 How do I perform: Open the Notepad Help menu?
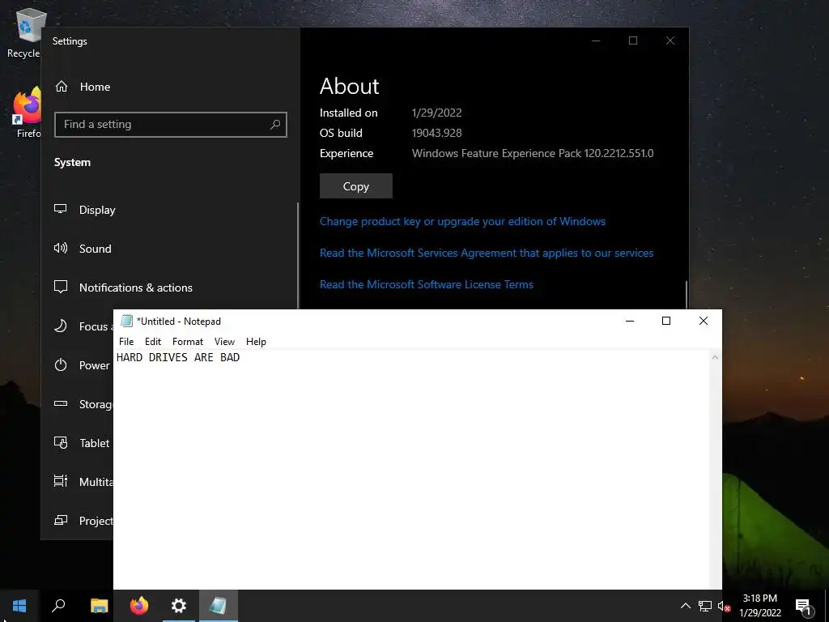[256, 342]
